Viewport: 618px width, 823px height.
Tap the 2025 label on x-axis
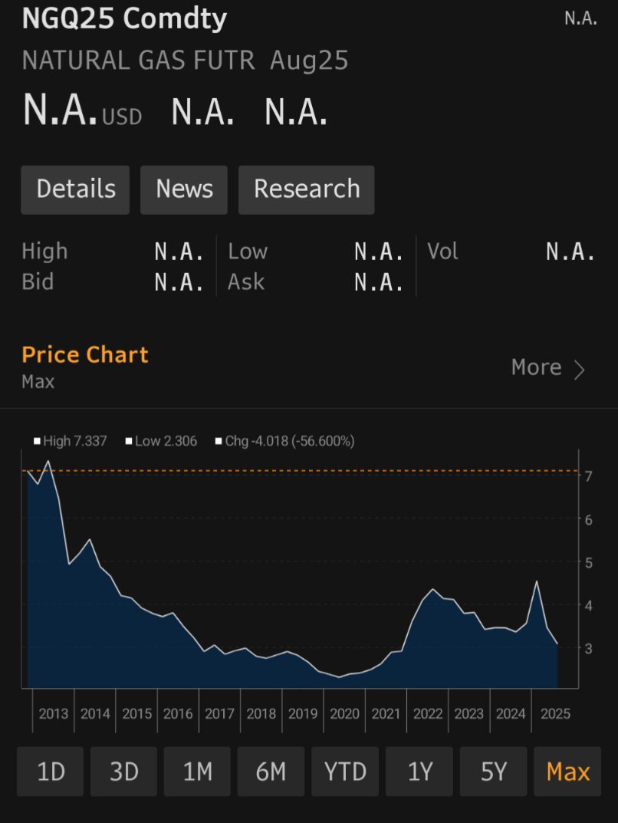coord(555,714)
